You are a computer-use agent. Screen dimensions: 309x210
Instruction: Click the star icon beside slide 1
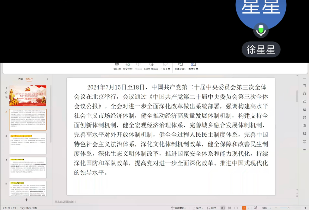pos(6,93)
